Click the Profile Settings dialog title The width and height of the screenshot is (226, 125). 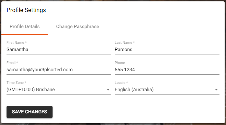click(26, 10)
